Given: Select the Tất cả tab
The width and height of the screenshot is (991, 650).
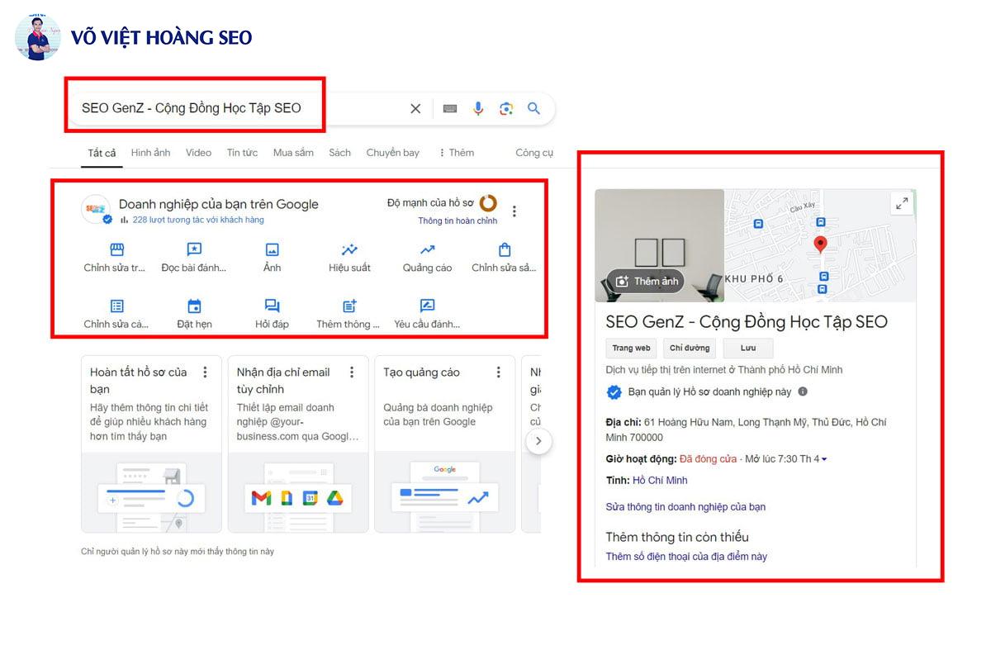Looking at the screenshot, I should [x=102, y=153].
